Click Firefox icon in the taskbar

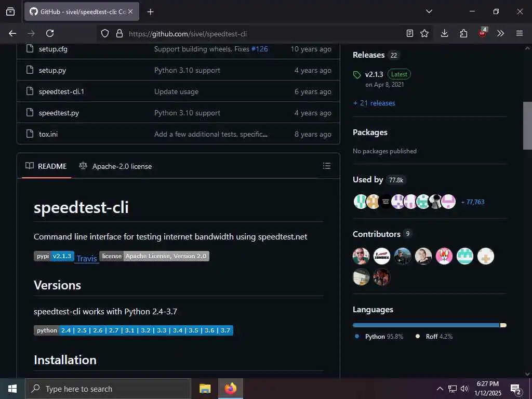(230, 389)
